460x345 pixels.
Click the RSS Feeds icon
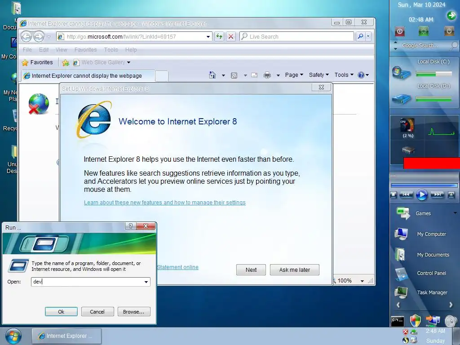coord(234,75)
